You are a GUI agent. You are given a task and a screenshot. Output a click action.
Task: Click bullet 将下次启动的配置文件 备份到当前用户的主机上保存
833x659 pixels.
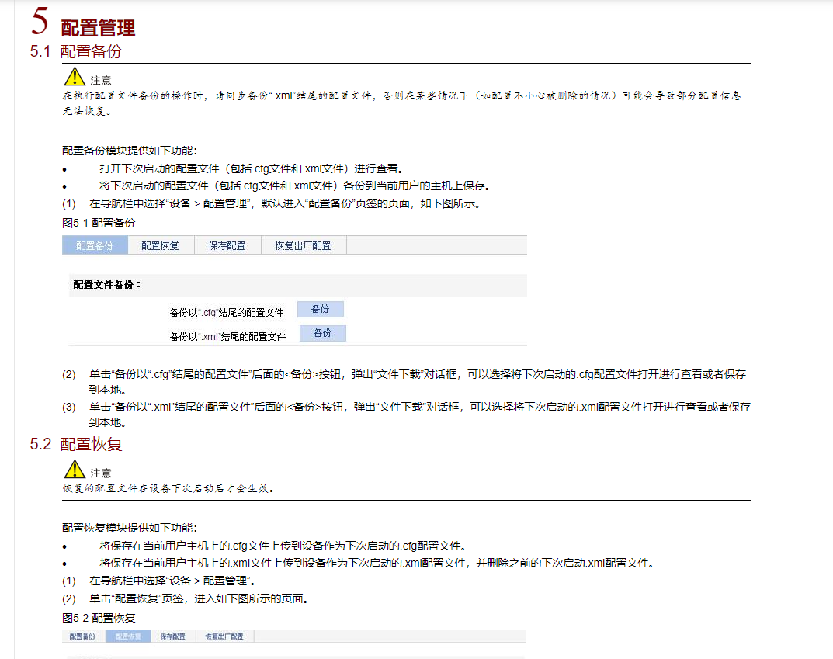[295, 186]
